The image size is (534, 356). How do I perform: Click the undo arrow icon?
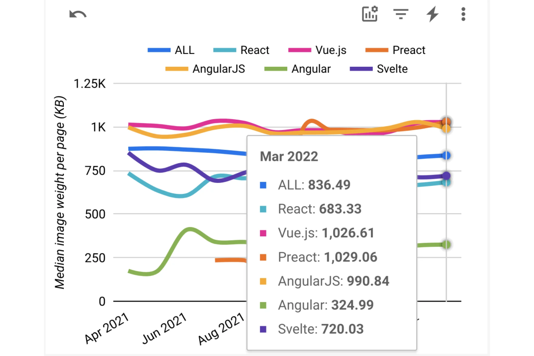[78, 14]
